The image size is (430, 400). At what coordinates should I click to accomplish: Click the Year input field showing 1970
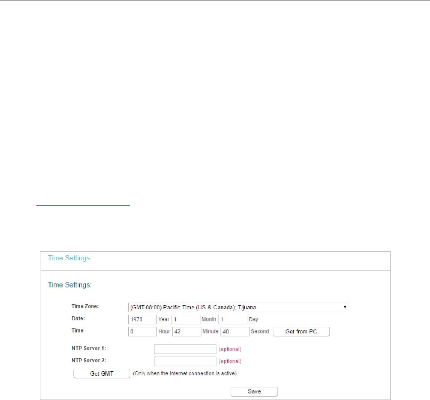[x=142, y=319]
